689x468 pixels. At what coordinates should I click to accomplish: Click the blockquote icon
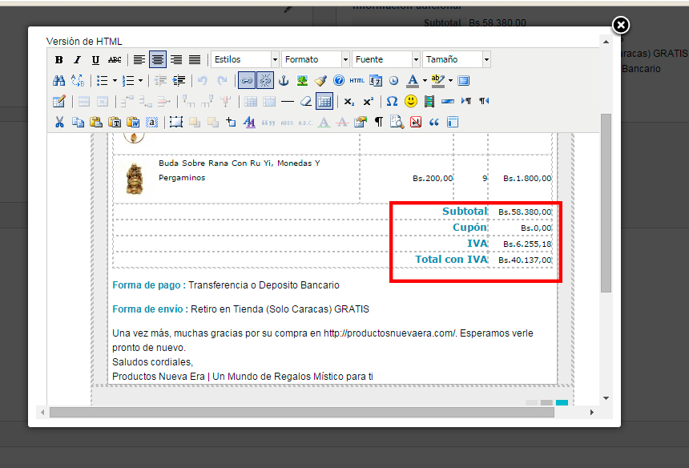[x=434, y=122]
